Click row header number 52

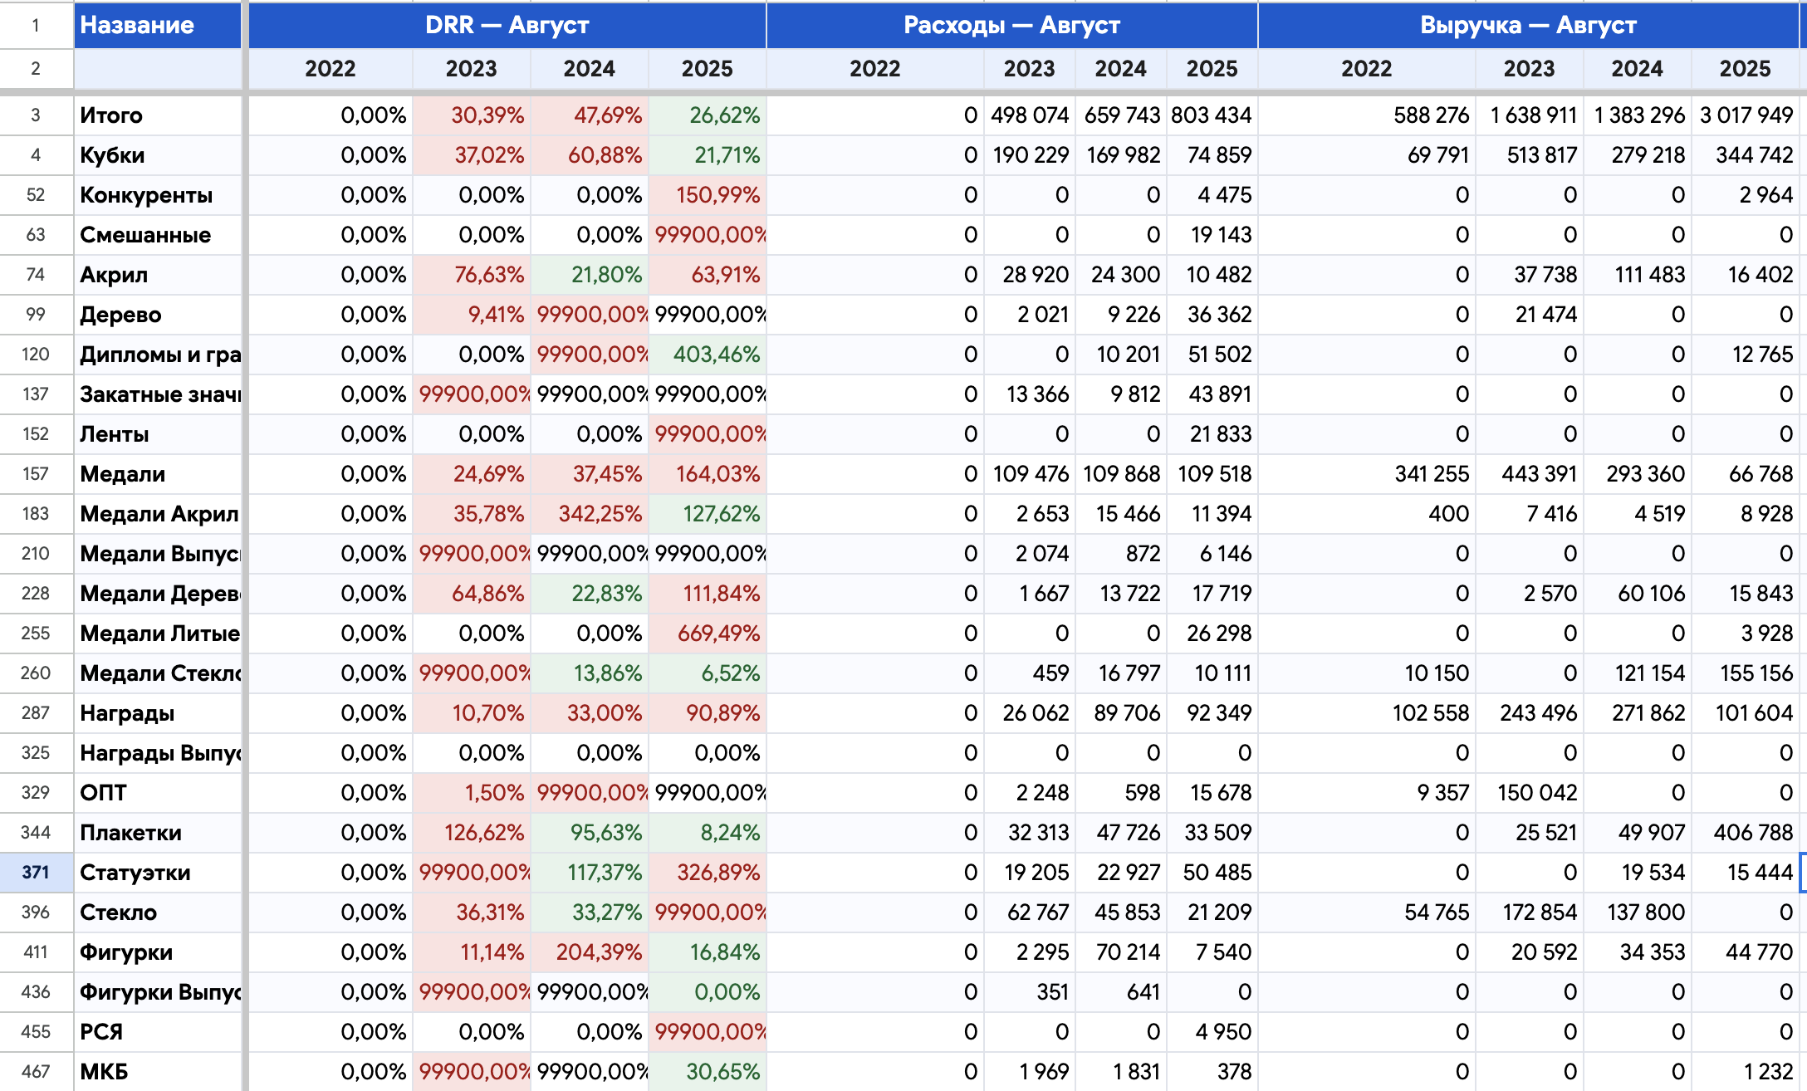[x=36, y=195]
